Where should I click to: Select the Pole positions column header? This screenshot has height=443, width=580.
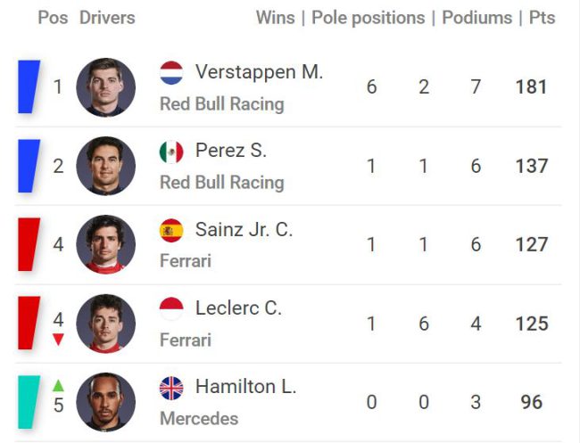point(368,18)
